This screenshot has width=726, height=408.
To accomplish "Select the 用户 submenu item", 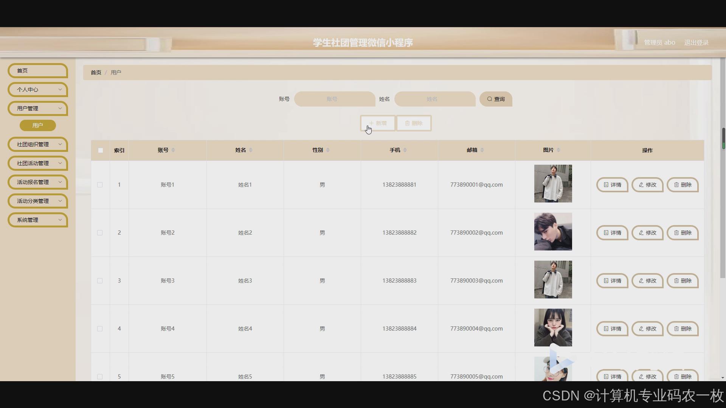I will pyautogui.click(x=38, y=125).
